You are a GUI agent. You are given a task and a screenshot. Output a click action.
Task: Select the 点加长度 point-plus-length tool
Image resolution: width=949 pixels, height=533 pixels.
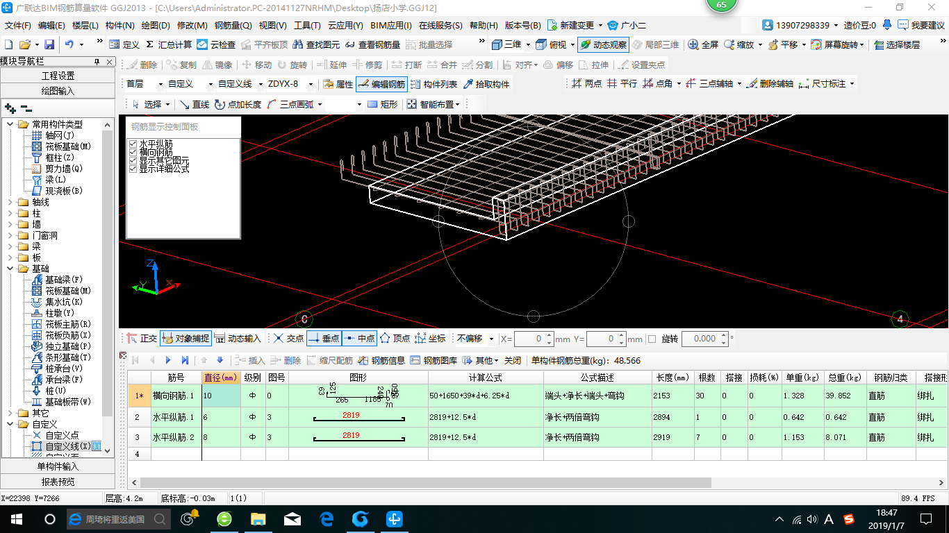coord(238,104)
